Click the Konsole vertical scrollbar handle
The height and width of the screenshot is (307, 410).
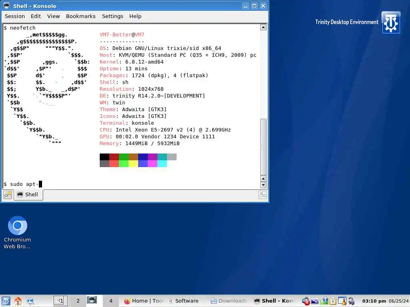tap(263, 147)
